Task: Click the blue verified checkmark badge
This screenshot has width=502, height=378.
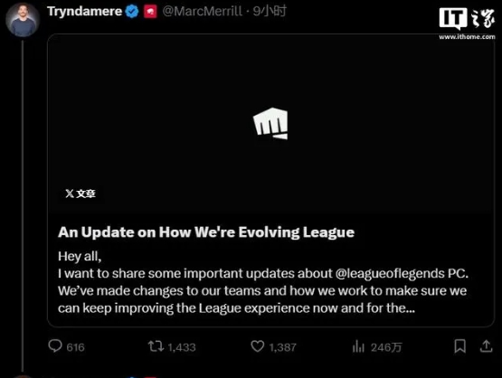Action: (132, 12)
